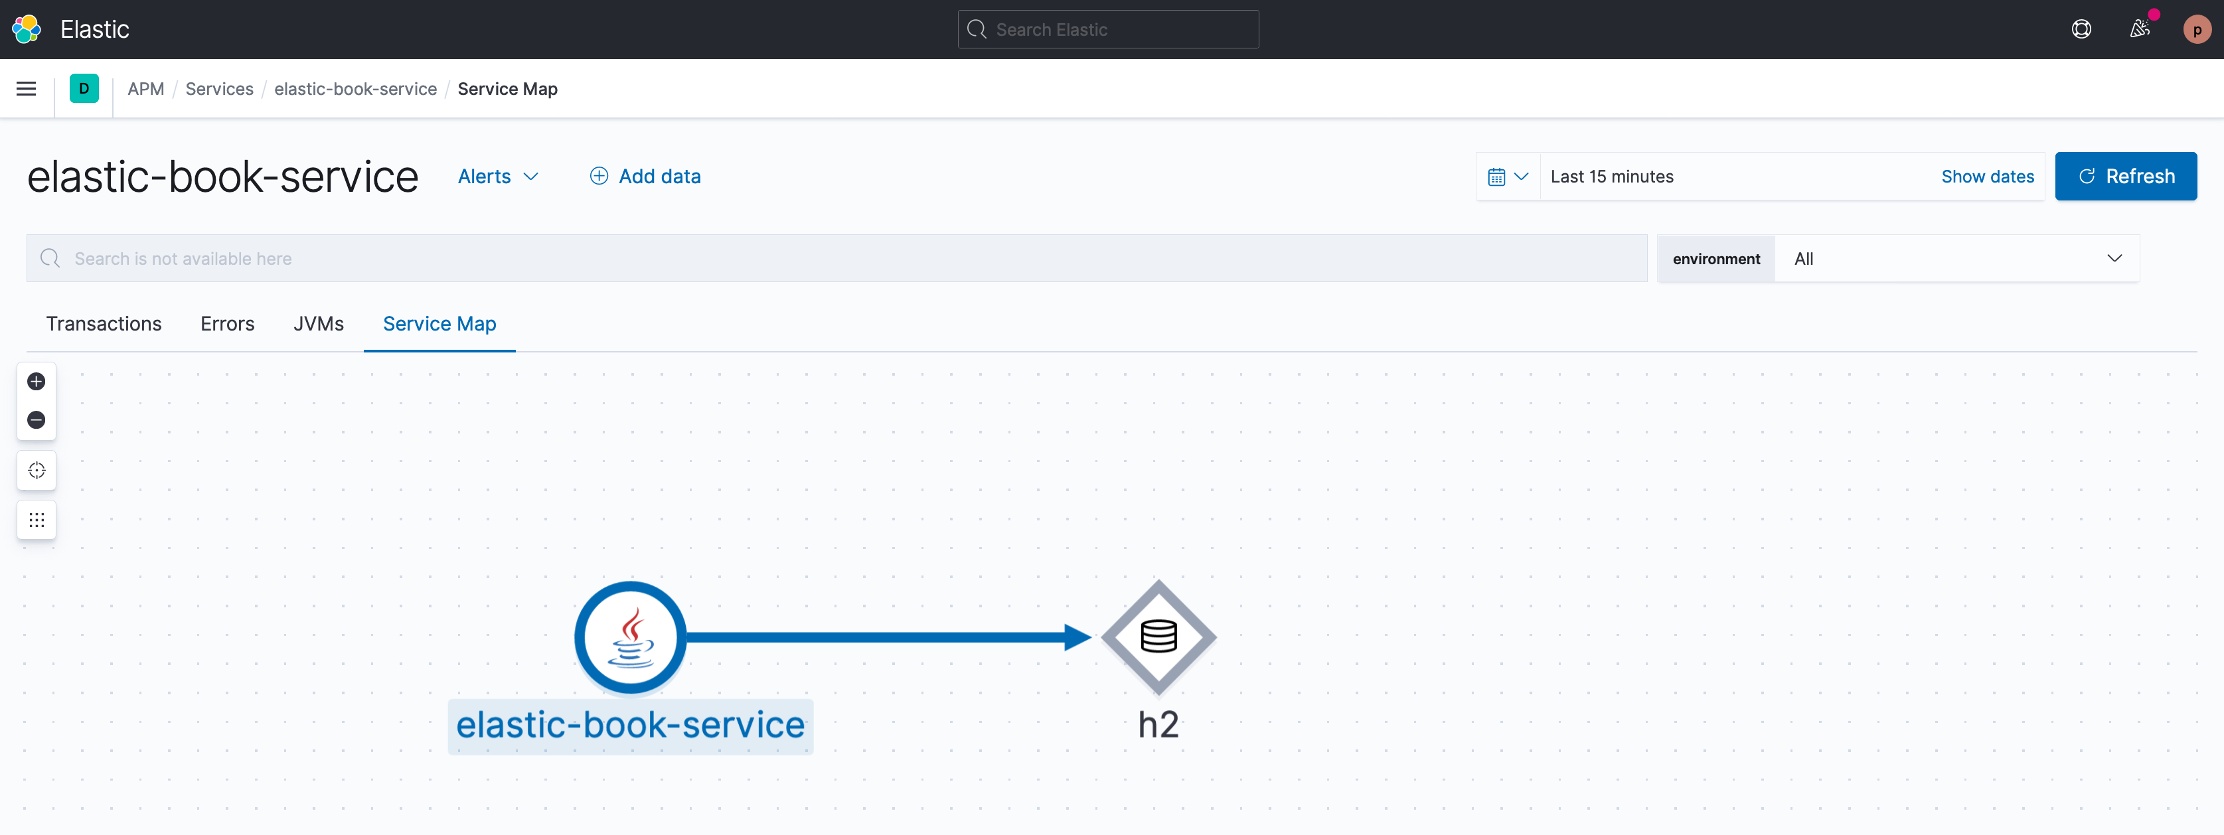The height and width of the screenshot is (835, 2224).
Task: Select the Java elastic-book-service node
Action: [630, 637]
